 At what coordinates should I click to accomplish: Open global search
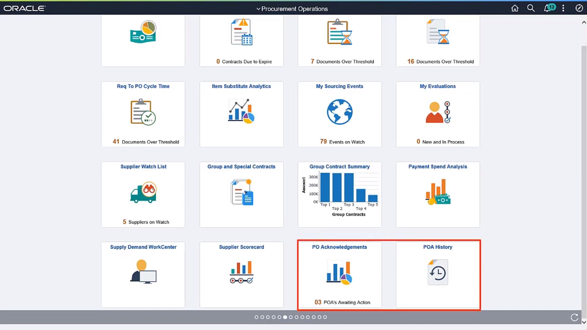pos(531,8)
